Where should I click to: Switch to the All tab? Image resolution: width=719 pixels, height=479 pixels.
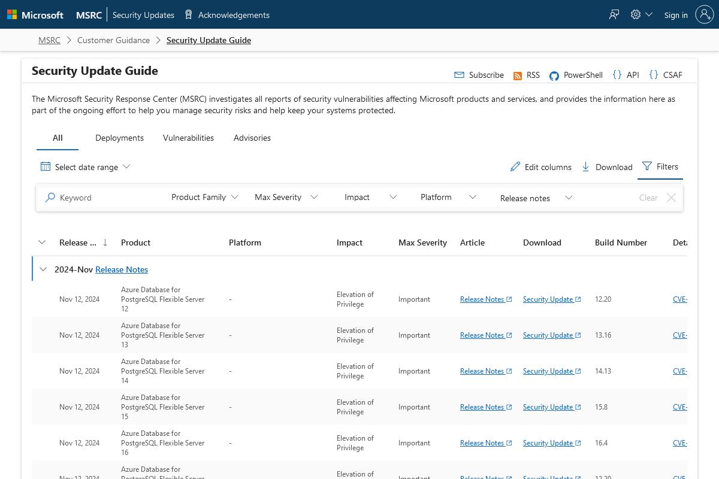tap(58, 138)
